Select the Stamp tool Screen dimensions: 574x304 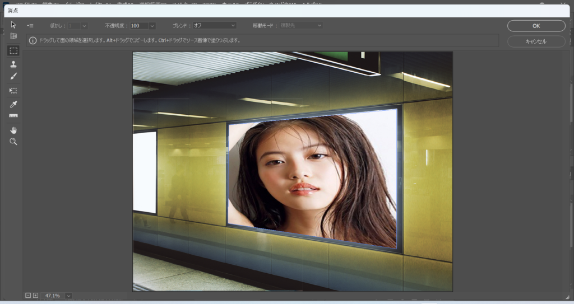[x=13, y=64]
